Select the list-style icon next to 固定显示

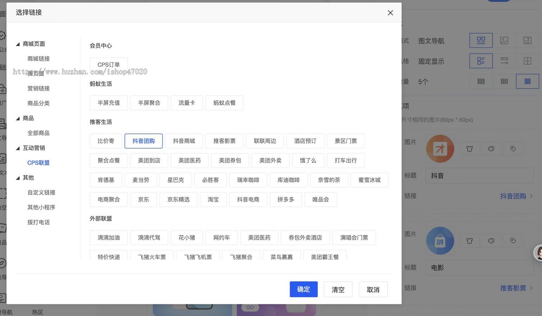pyautogui.click(x=481, y=61)
